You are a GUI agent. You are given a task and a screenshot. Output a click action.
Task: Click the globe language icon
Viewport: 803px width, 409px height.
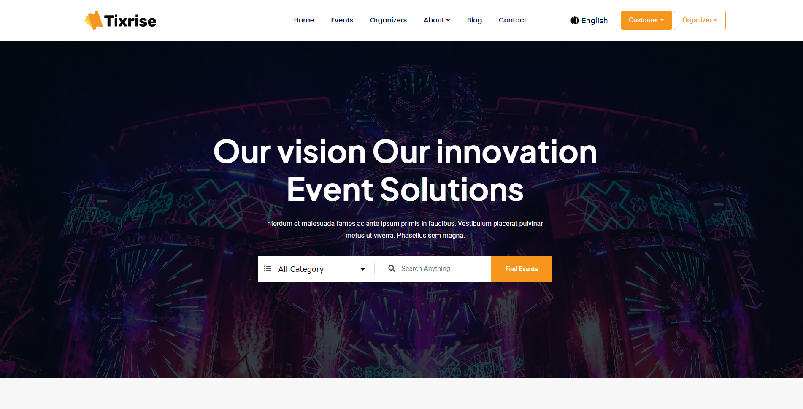click(574, 20)
